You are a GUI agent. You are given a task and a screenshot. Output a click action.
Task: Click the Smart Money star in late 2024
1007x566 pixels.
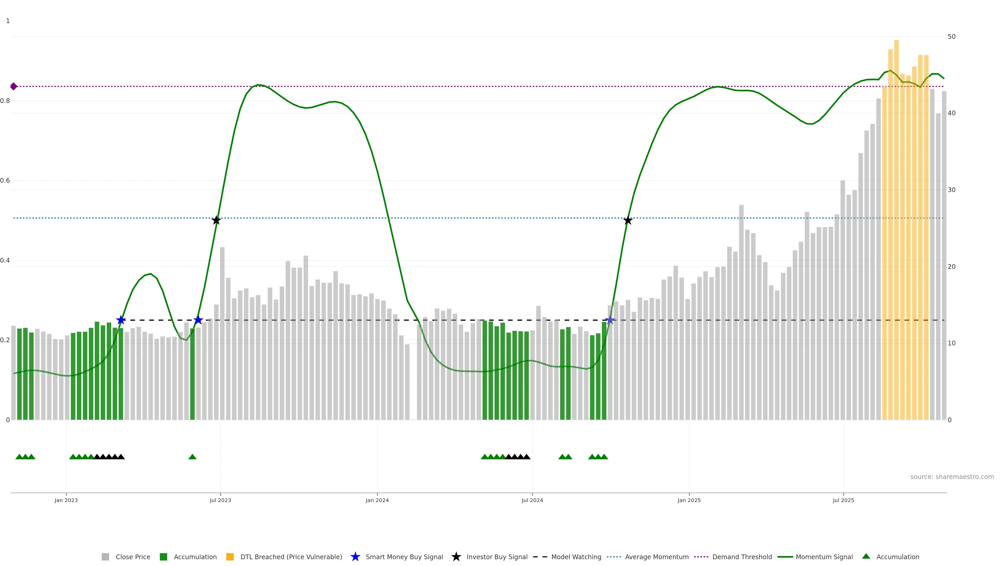coord(610,320)
